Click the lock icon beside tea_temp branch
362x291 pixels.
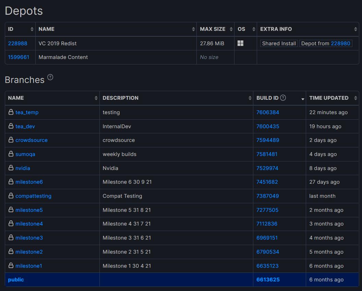coord(11,112)
